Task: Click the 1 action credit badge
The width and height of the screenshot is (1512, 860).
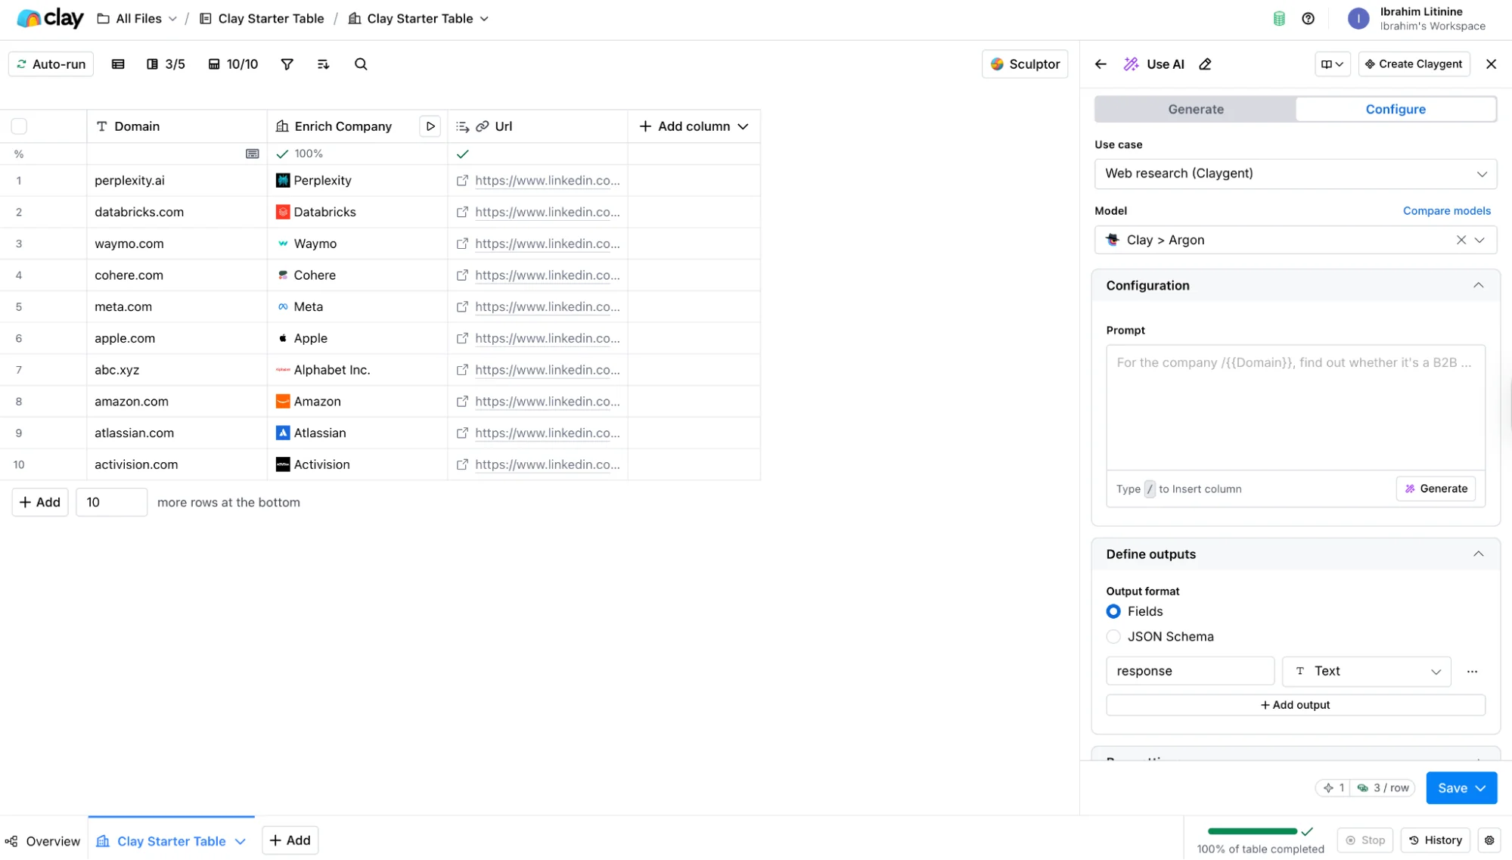Action: coord(1333,788)
